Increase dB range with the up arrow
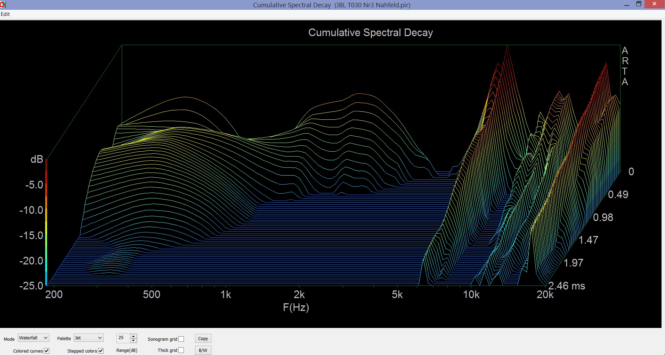This screenshot has width=665, height=355. pyautogui.click(x=133, y=336)
